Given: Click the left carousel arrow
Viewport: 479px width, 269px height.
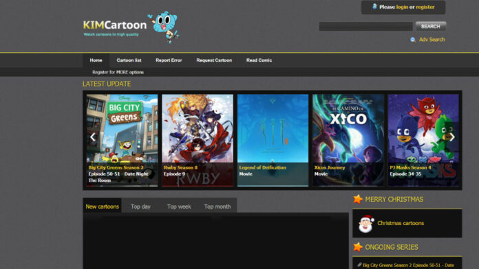Looking at the screenshot, I should point(93,137).
